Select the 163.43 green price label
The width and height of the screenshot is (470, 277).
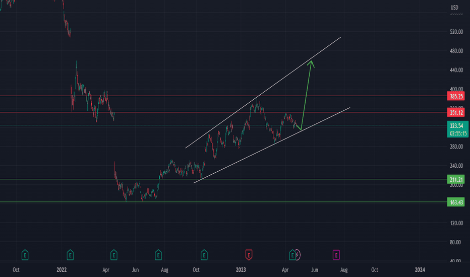(x=456, y=202)
